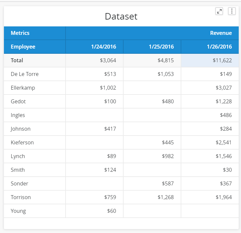Select Gedot's $480 revenue cell
The width and height of the screenshot is (241, 233).
[x=152, y=102]
